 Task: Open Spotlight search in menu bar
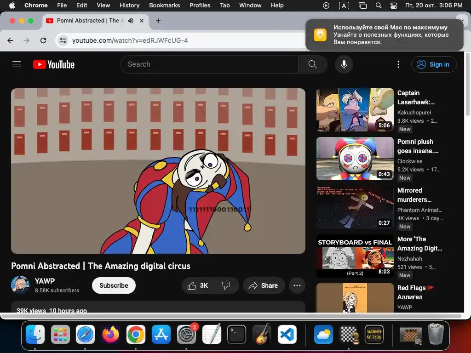tap(379, 6)
